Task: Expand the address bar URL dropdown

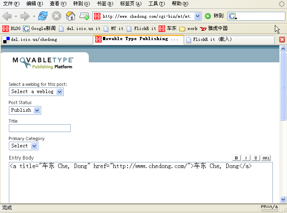Action: [197, 16]
